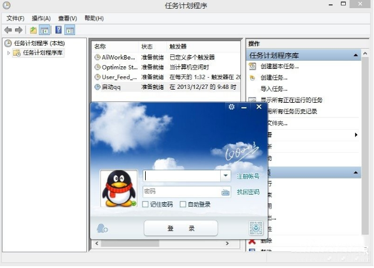Select 任务计划程序 (本地) tree root
Viewport: 374px width, 268px height.
39,43
